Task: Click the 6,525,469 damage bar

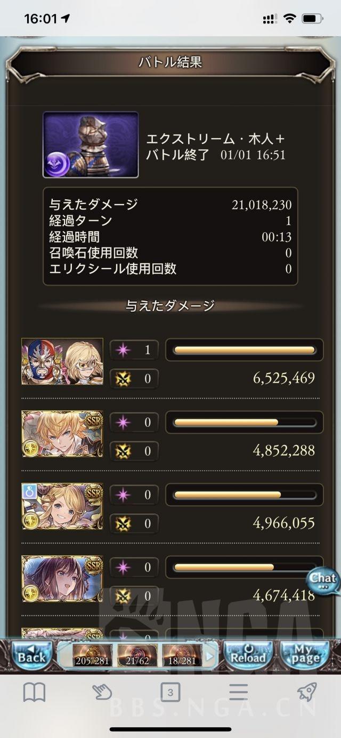Action: pyautogui.click(x=245, y=350)
